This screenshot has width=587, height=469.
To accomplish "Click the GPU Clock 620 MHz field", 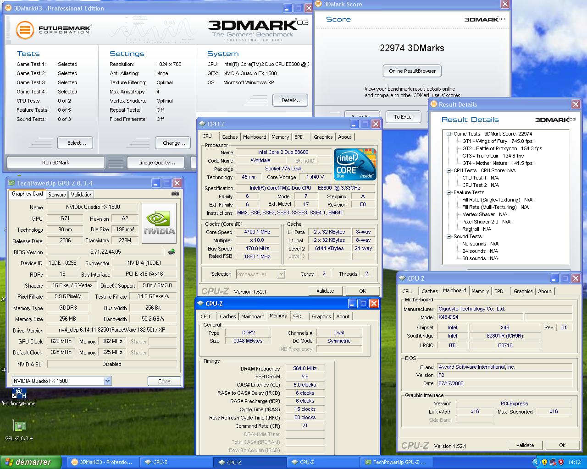I will (x=61, y=341).
